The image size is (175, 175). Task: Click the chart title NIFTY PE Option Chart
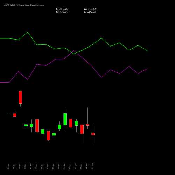tap(24, 5)
